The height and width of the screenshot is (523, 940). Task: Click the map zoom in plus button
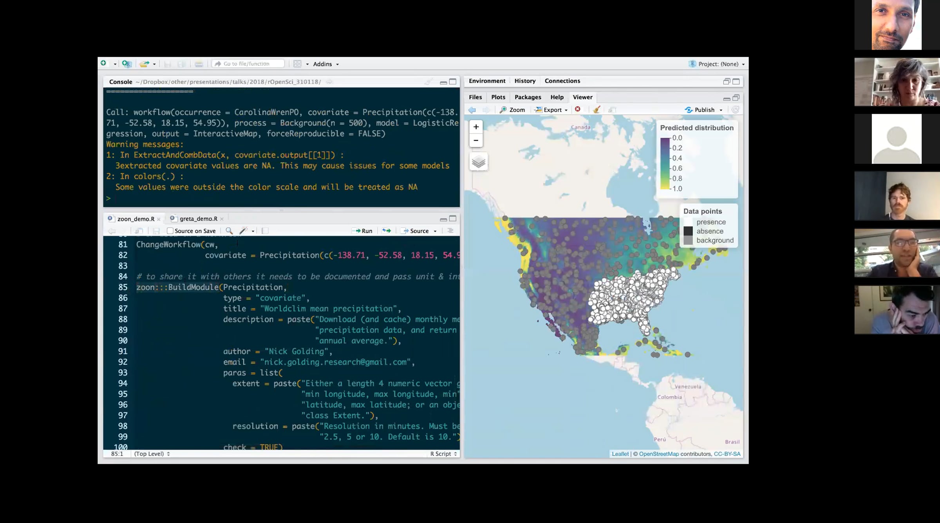click(476, 127)
